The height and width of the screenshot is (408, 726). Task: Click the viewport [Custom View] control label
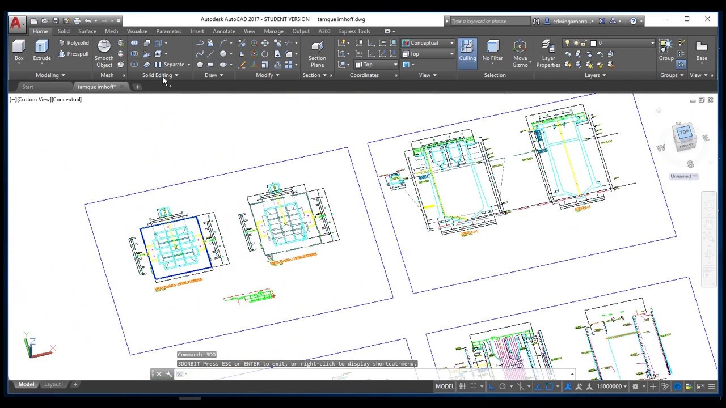click(x=34, y=100)
